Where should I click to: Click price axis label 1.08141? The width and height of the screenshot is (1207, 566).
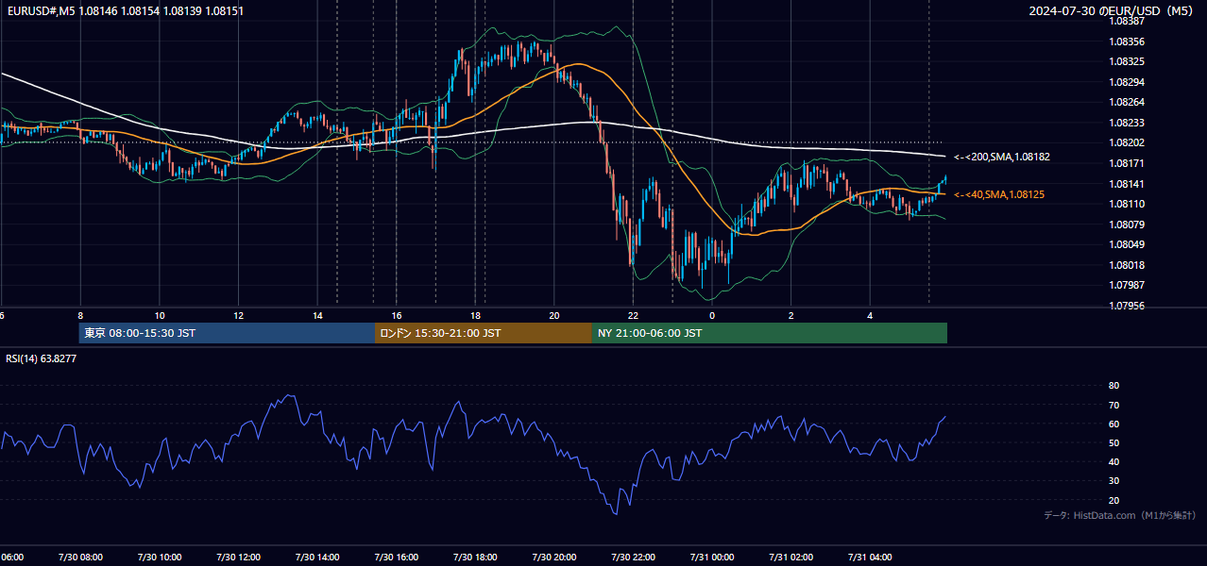(x=1128, y=184)
